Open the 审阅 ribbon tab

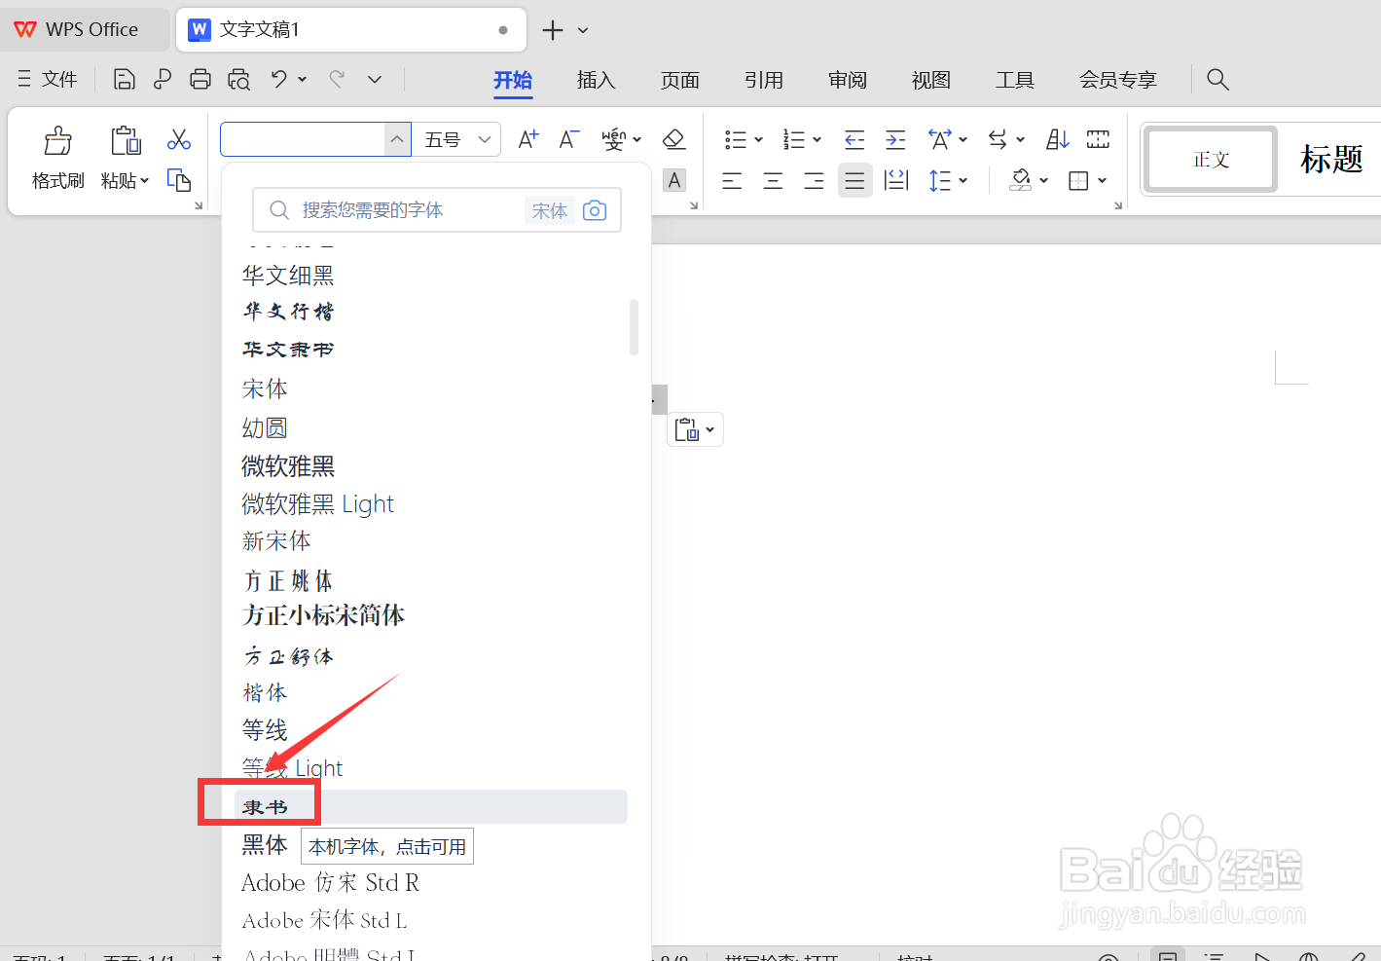(x=847, y=80)
